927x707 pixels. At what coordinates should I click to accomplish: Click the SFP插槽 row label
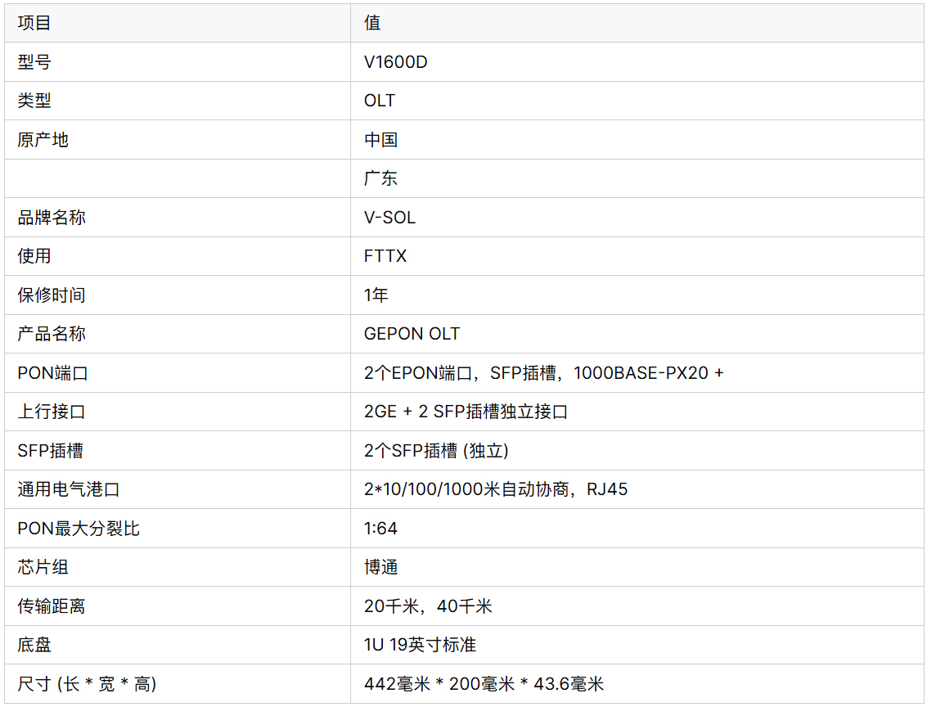tap(50, 451)
